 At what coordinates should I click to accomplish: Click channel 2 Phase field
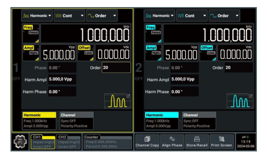coord(185,68)
